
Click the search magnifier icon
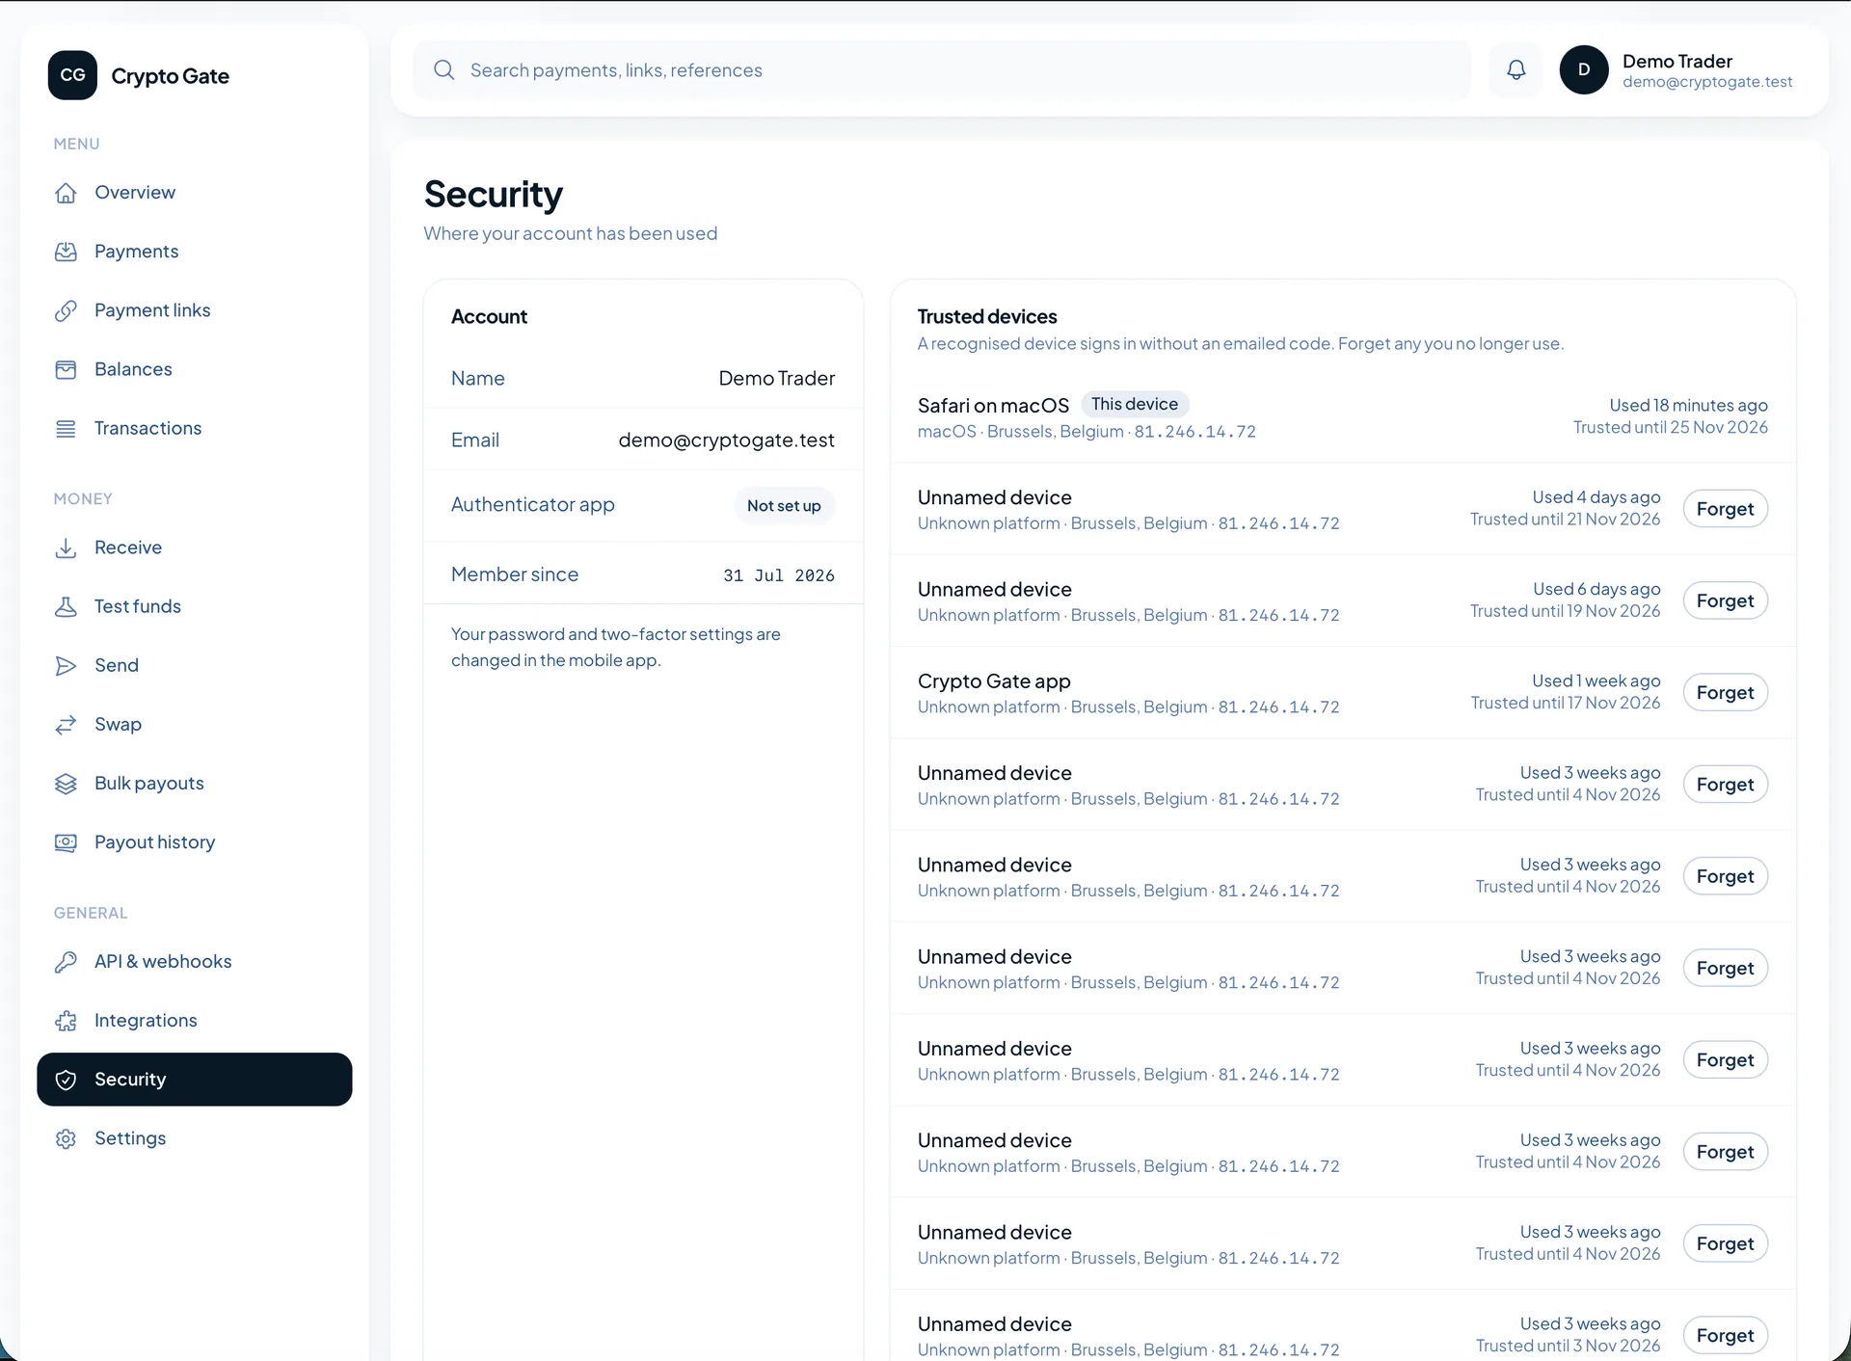pyautogui.click(x=443, y=69)
